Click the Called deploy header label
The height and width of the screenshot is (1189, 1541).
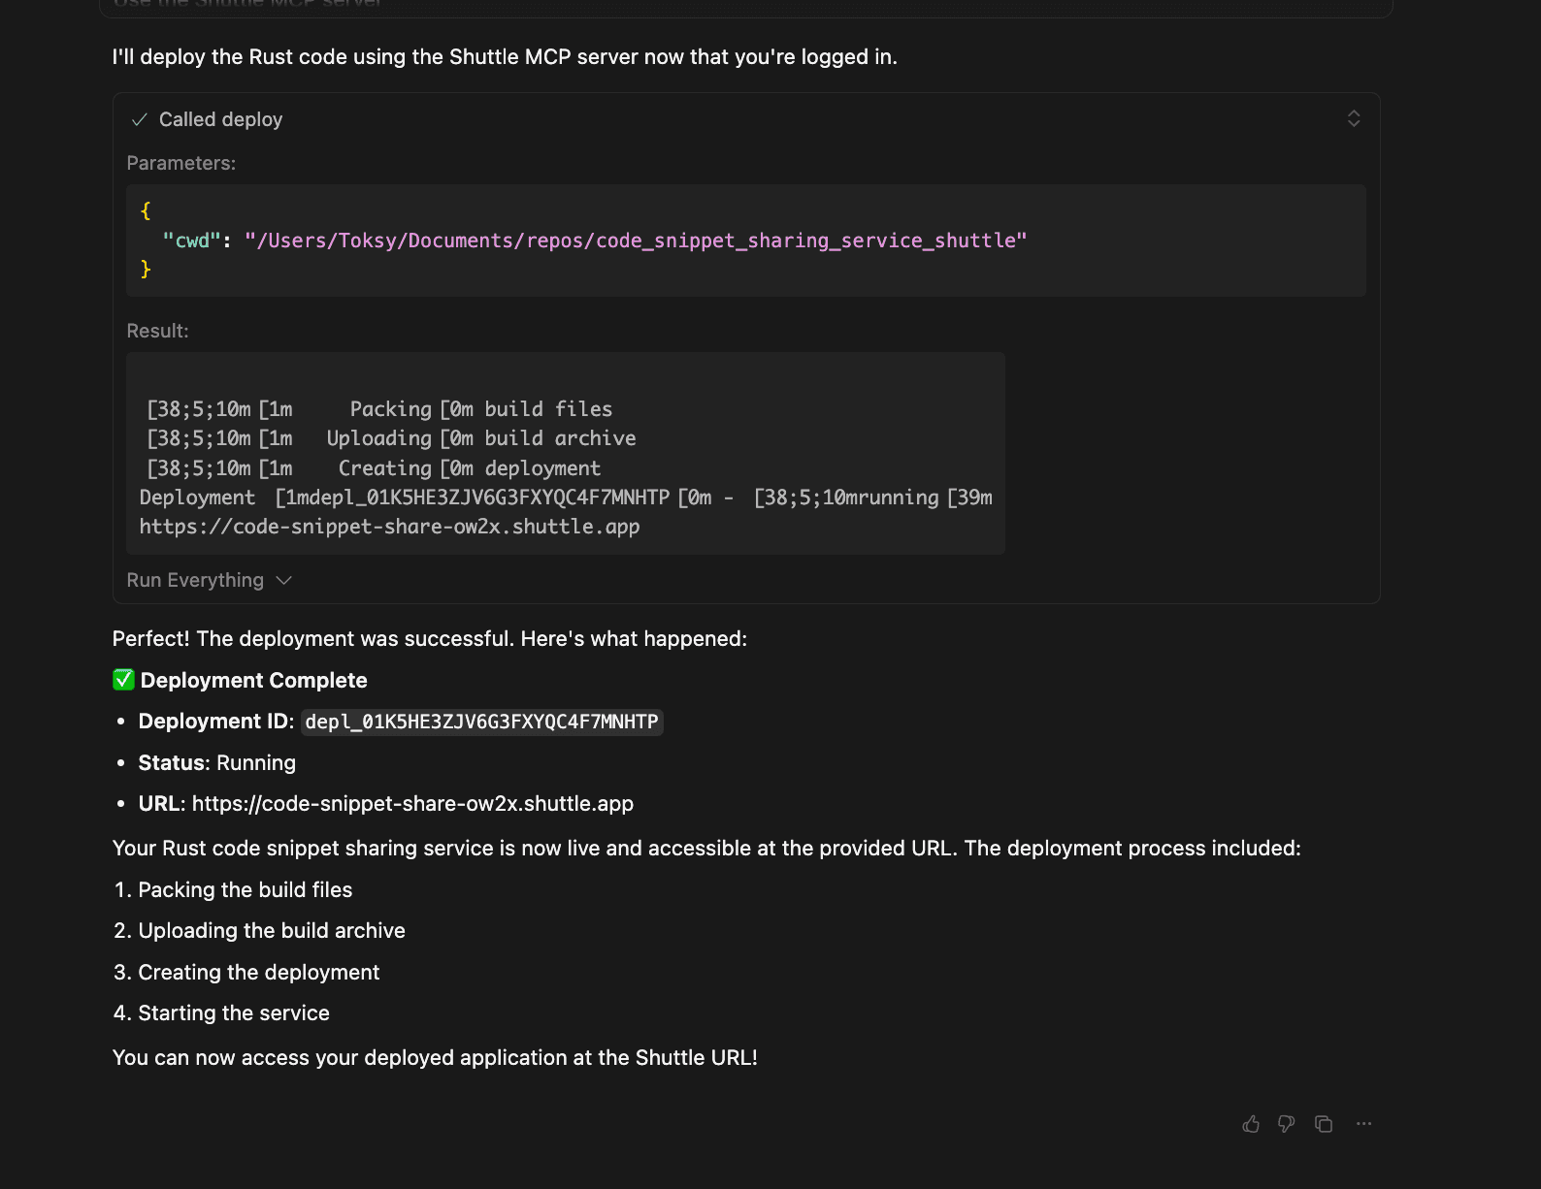220,119
